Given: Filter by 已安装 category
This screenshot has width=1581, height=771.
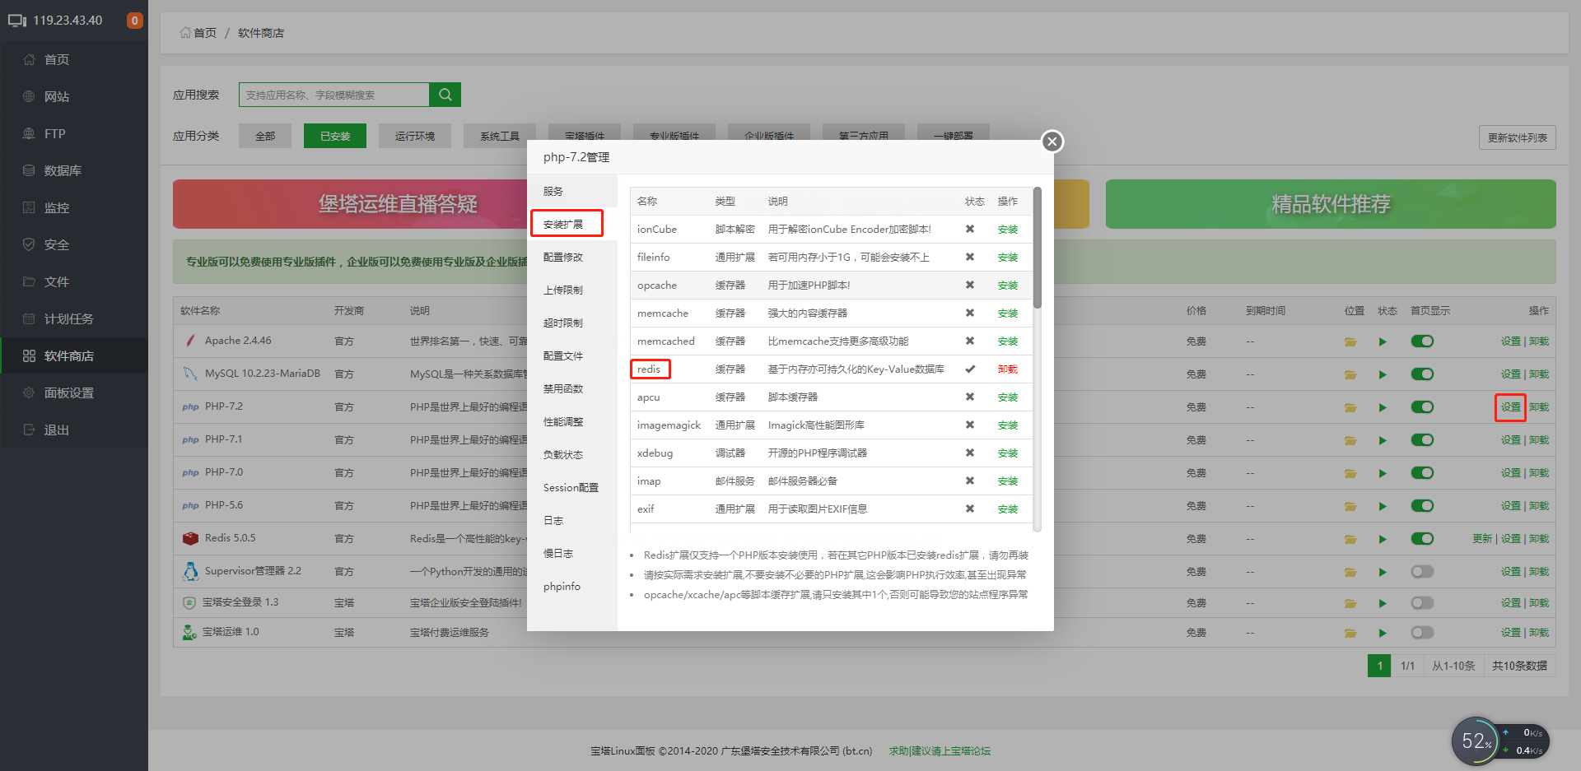Looking at the screenshot, I should 335,136.
